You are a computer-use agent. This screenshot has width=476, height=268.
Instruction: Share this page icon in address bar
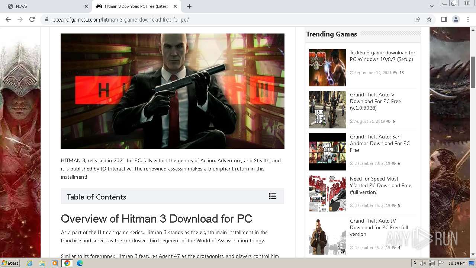[x=417, y=20]
